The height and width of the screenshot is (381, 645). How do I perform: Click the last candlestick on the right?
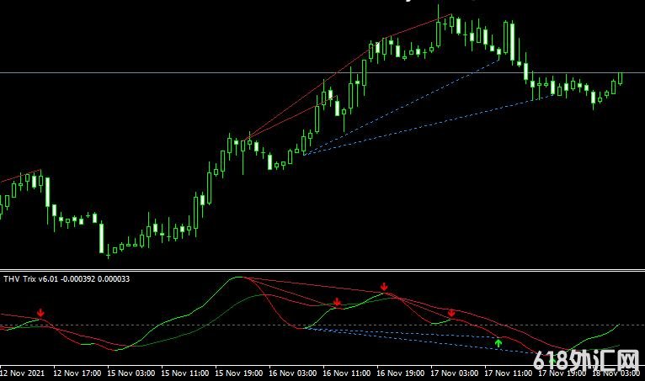coord(621,78)
